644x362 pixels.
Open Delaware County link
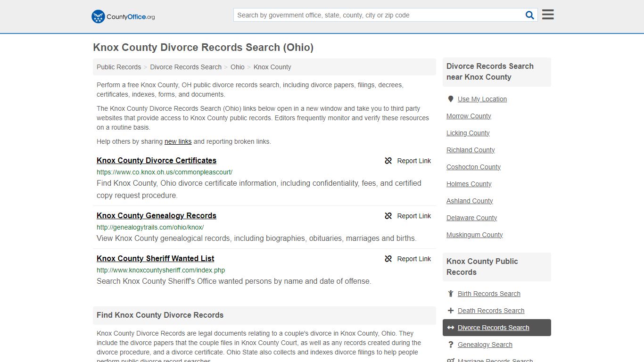pos(471,218)
